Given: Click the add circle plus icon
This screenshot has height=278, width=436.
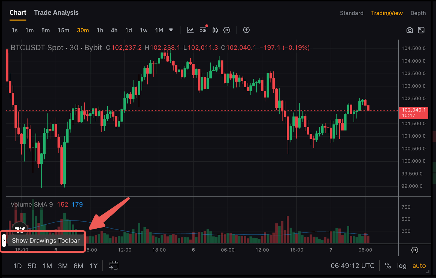Looking at the screenshot, I should tap(246, 30).
